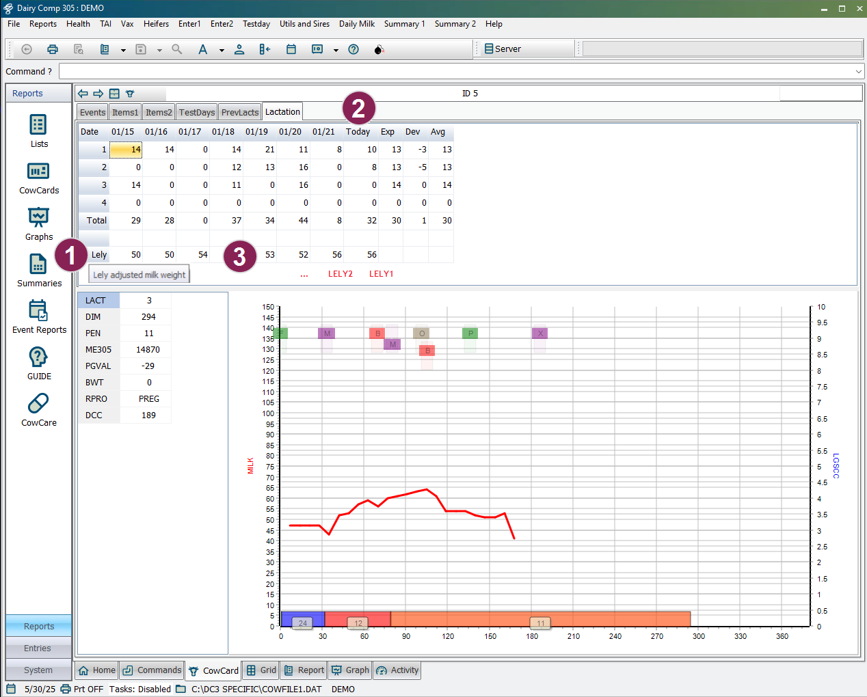Open the Testday menu

pos(256,24)
